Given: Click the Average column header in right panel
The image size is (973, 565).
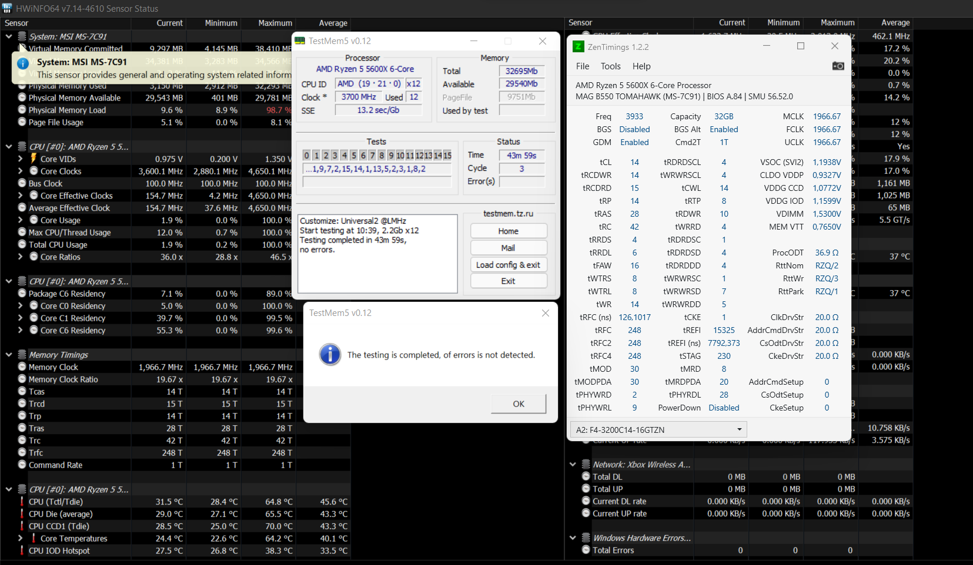Looking at the screenshot, I should pyautogui.click(x=895, y=22).
